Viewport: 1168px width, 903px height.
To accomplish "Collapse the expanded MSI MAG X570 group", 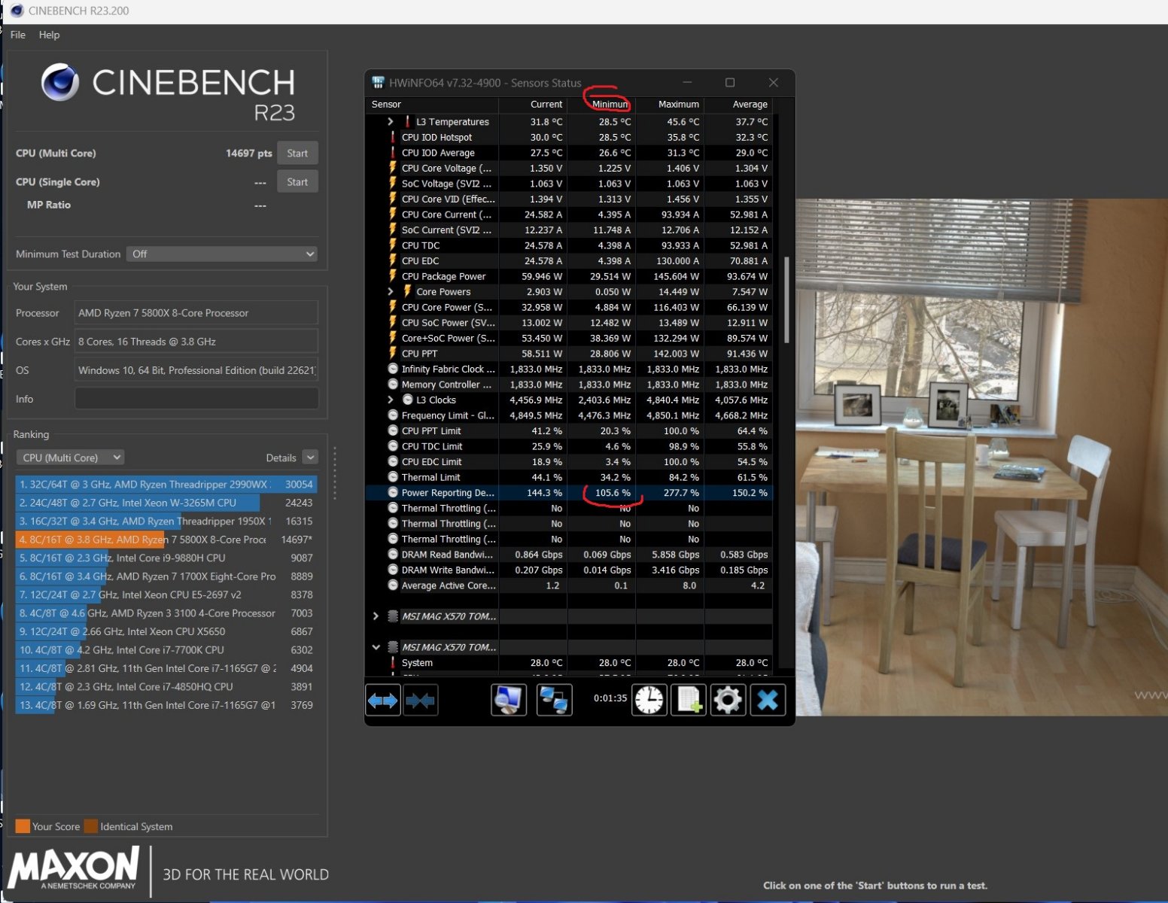I will click(x=376, y=647).
